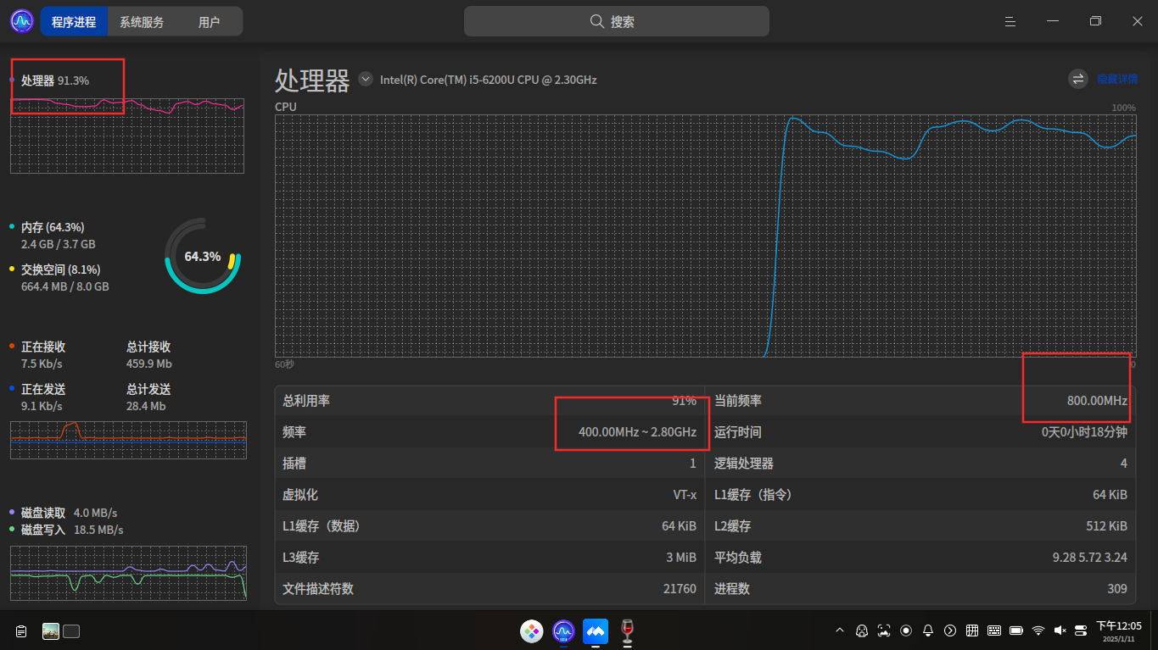Open the launcher icon in the dock

coord(532,631)
